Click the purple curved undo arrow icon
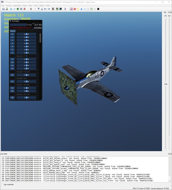Image resolution: width=172 pixels, height=190 pixels. pos(65,9)
